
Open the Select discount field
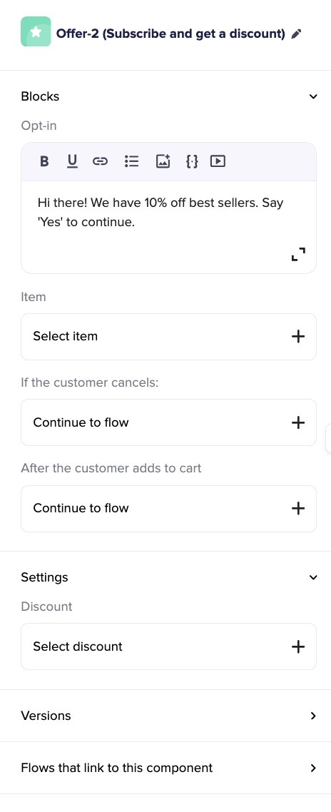(168, 646)
